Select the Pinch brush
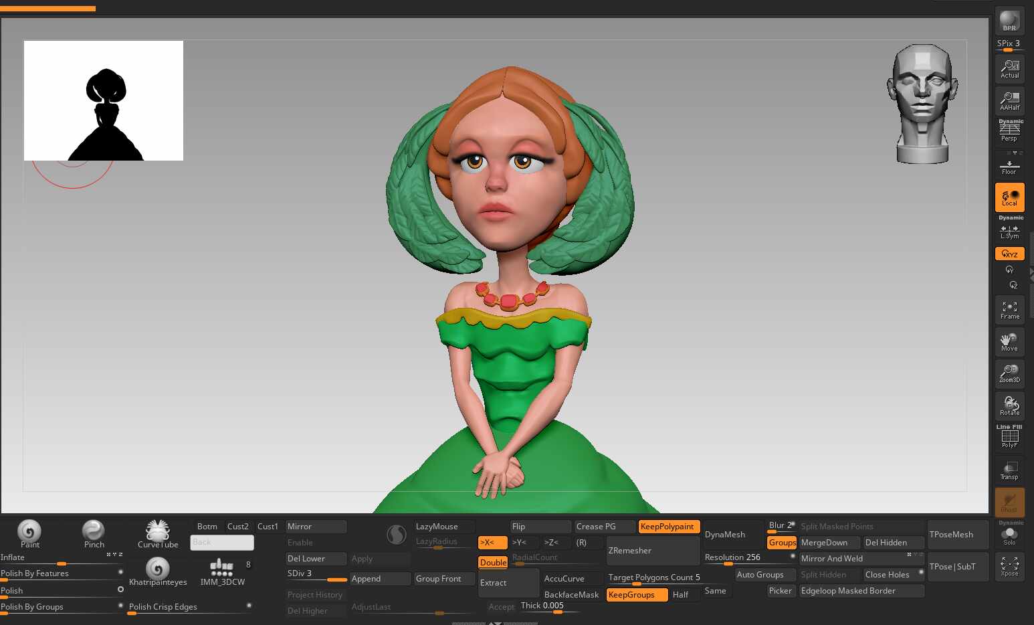This screenshot has height=625, width=1034. click(94, 533)
